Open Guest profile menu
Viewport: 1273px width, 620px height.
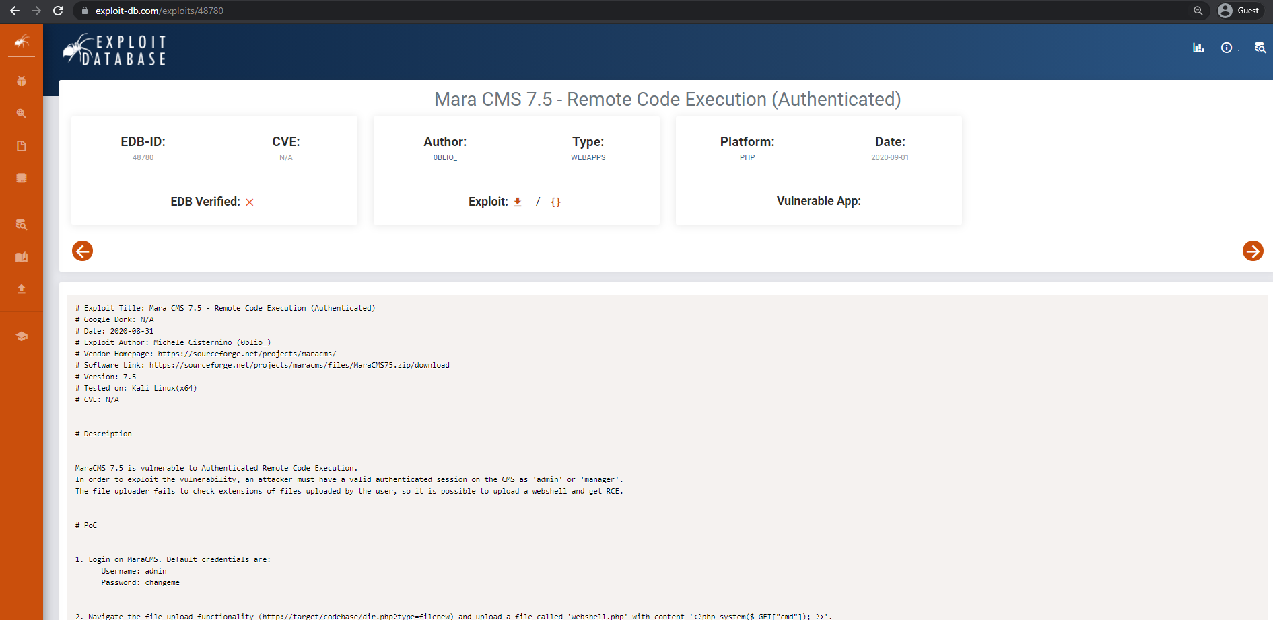click(1239, 11)
